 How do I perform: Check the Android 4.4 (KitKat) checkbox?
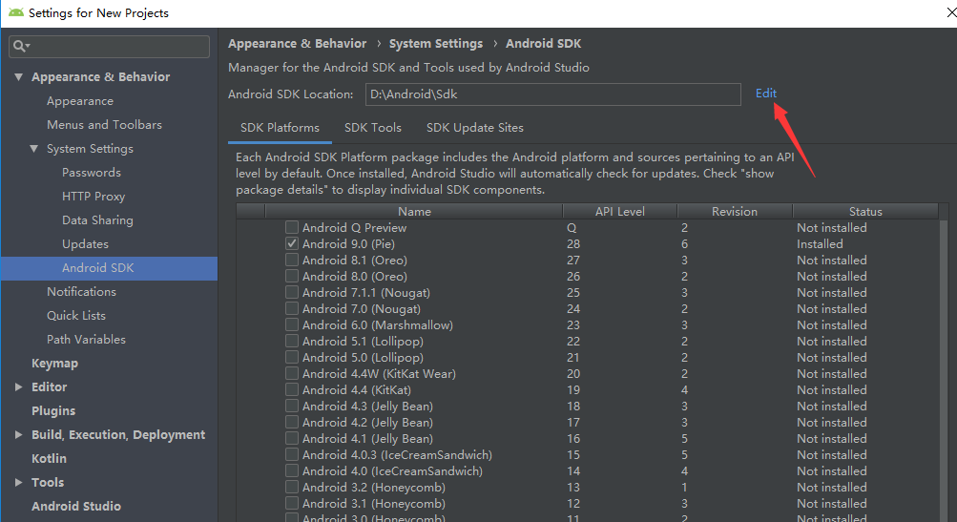(292, 389)
